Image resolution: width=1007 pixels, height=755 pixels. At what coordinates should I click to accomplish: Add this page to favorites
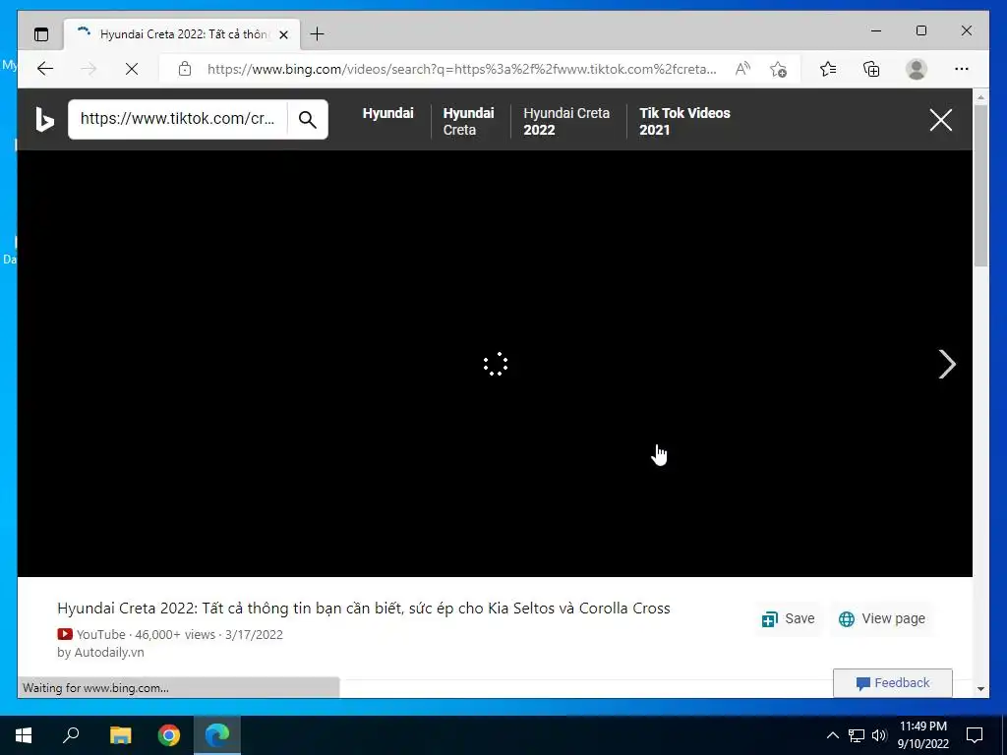click(x=778, y=69)
